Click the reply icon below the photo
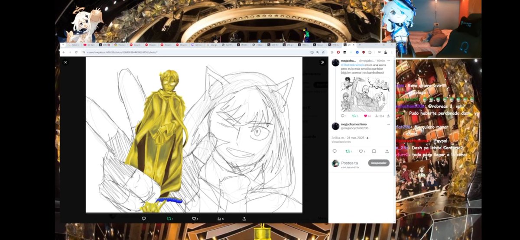 144,219
